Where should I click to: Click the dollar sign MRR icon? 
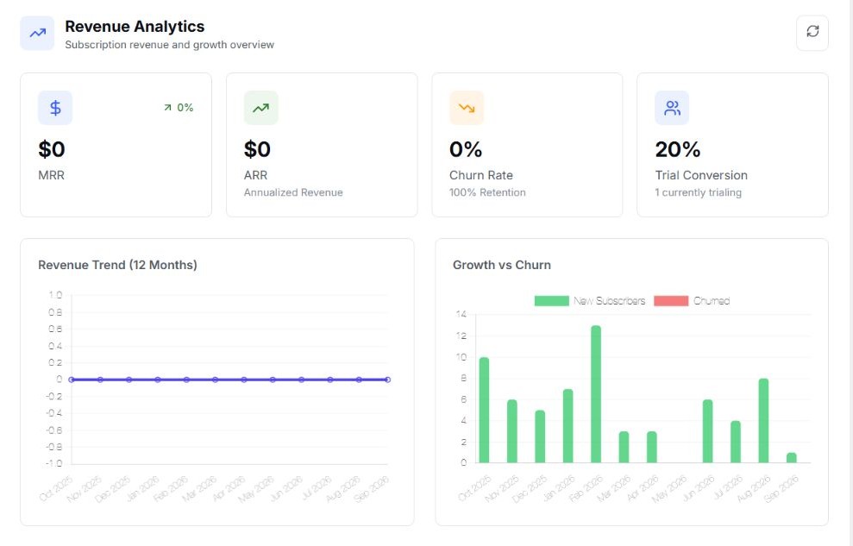[55, 108]
